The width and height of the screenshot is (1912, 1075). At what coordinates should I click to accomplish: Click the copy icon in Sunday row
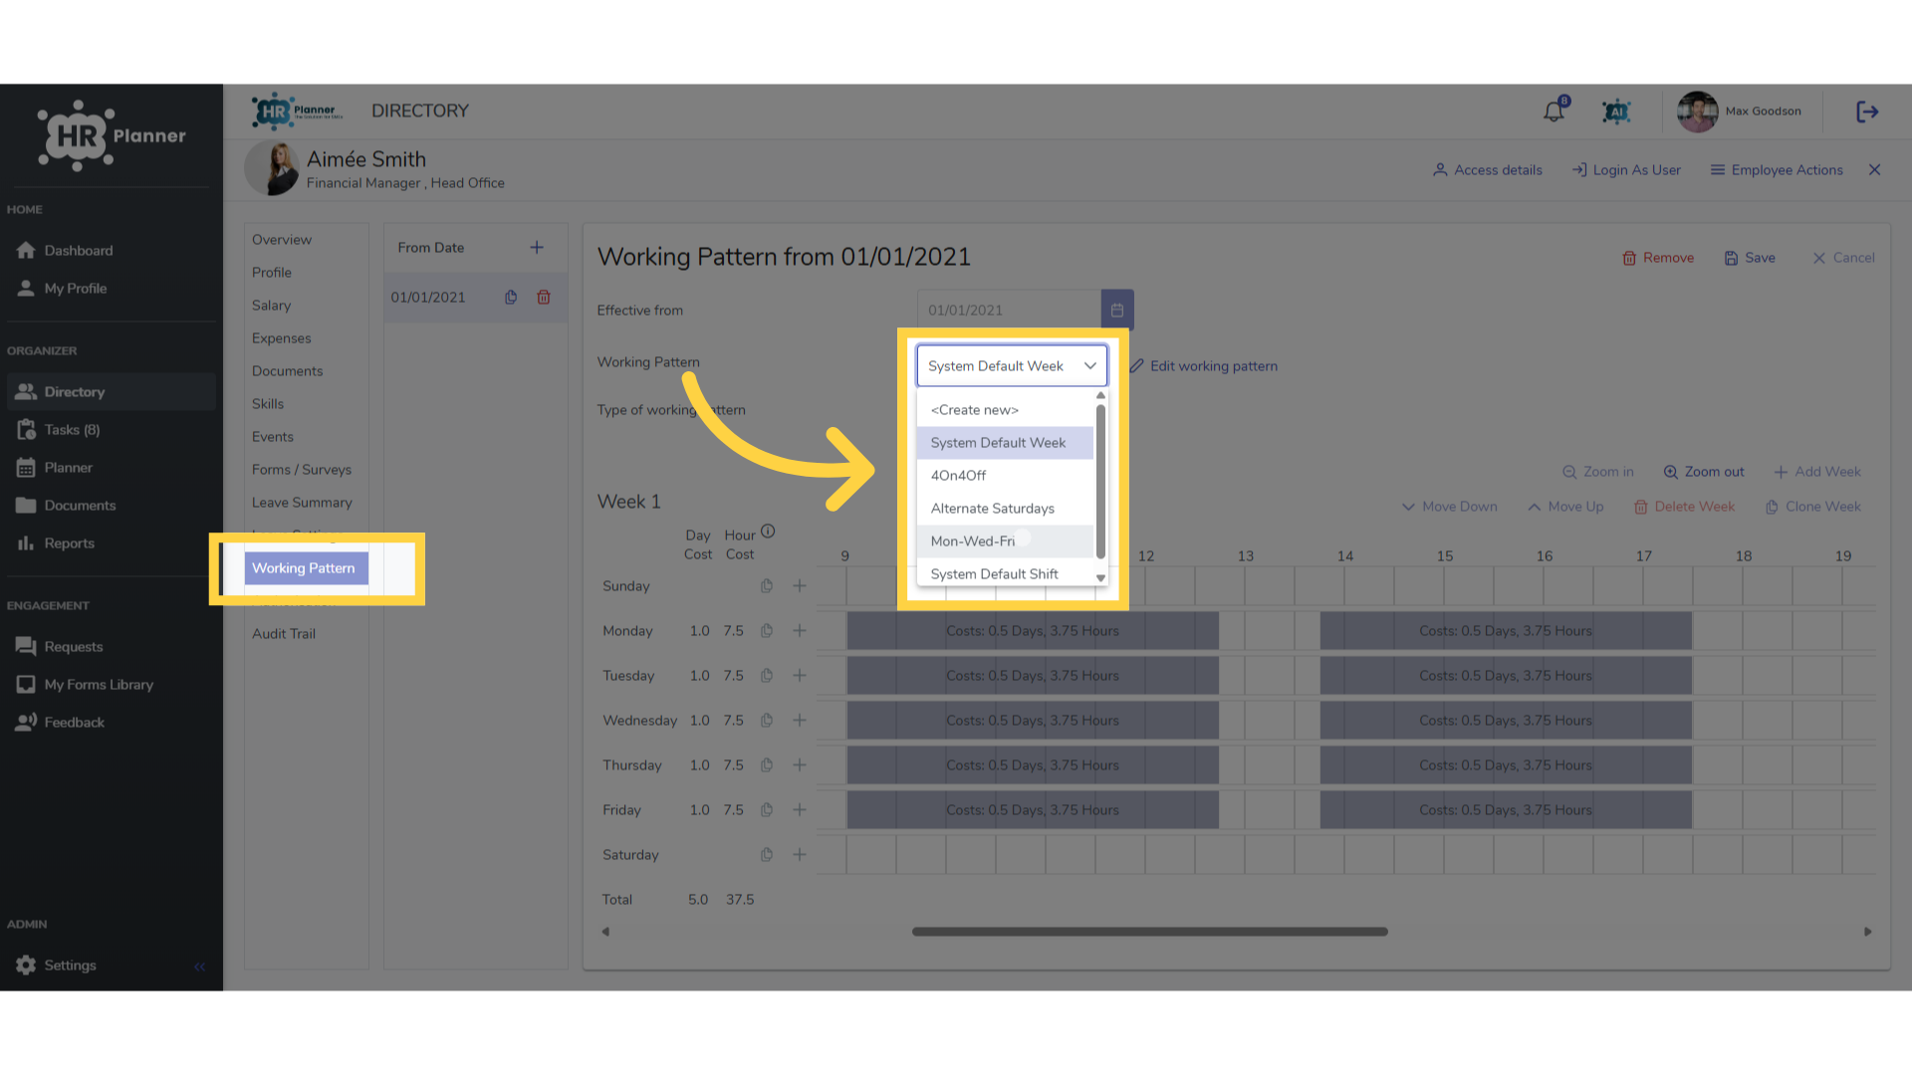pyautogui.click(x=767, y=586)
